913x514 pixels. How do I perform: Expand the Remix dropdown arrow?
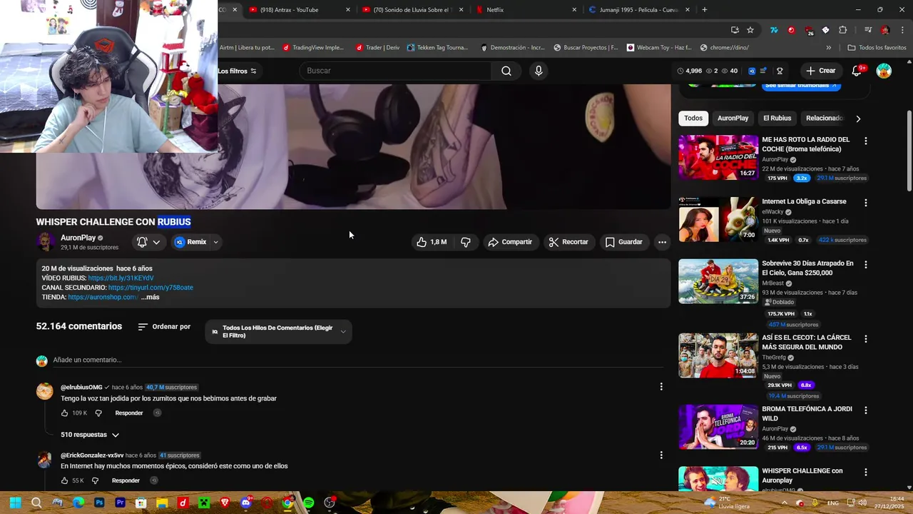(x=215, y=242)
